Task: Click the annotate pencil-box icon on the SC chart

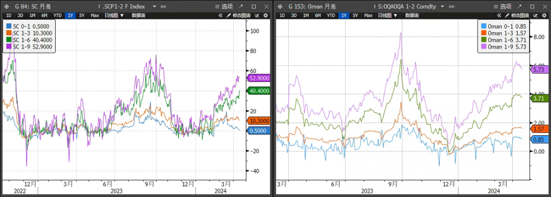Action: (257, 15)
